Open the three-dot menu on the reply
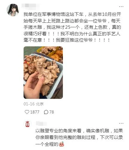Viewport: 129px width, 150px height. click(121, 123)
